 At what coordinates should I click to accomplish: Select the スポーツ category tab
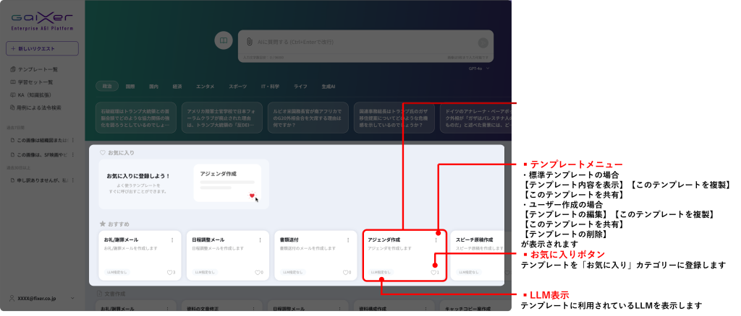(x=237, y=87)
